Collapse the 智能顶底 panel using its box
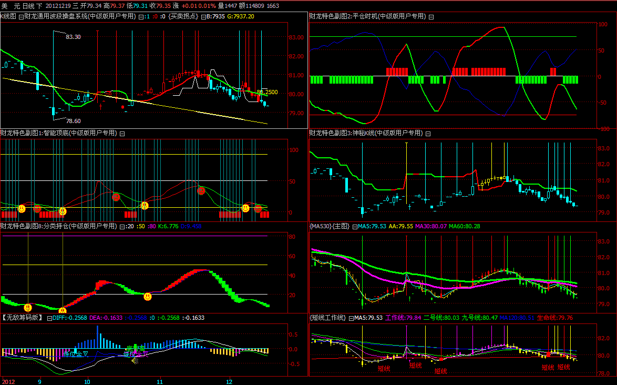Screen dimensions: 617x385 pos(122,134)
